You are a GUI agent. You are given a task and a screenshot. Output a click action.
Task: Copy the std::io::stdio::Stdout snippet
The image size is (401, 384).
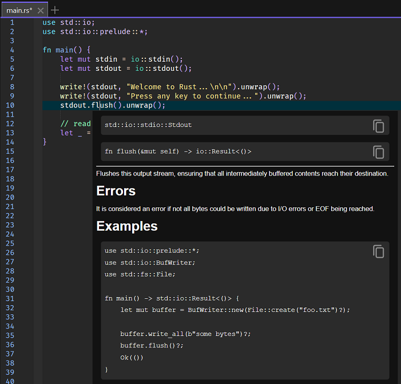point(378,126)
